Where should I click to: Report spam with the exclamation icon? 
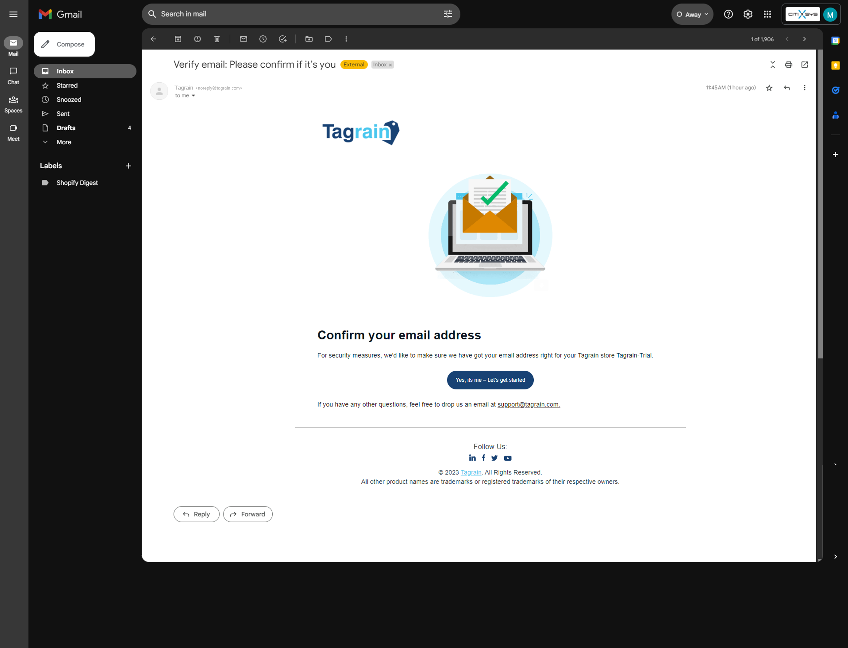(x=198, y=39)
